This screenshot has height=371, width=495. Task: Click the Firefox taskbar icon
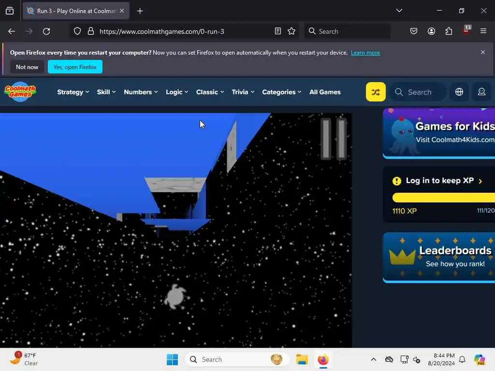tap(323, 359)
